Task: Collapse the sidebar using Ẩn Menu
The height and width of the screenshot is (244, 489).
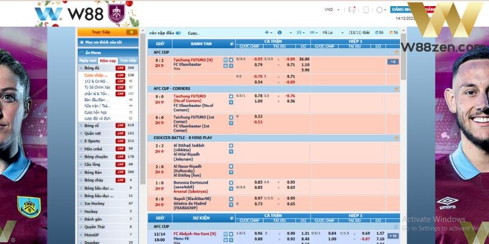Action: coord(92,52)
